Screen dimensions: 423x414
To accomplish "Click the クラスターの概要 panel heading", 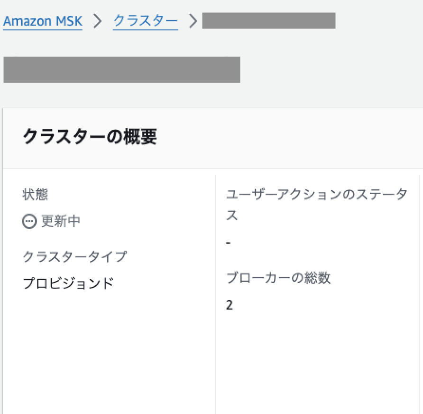I will pos(90,137).
